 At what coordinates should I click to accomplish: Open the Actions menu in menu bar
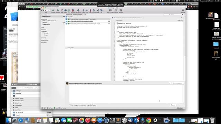34,1
